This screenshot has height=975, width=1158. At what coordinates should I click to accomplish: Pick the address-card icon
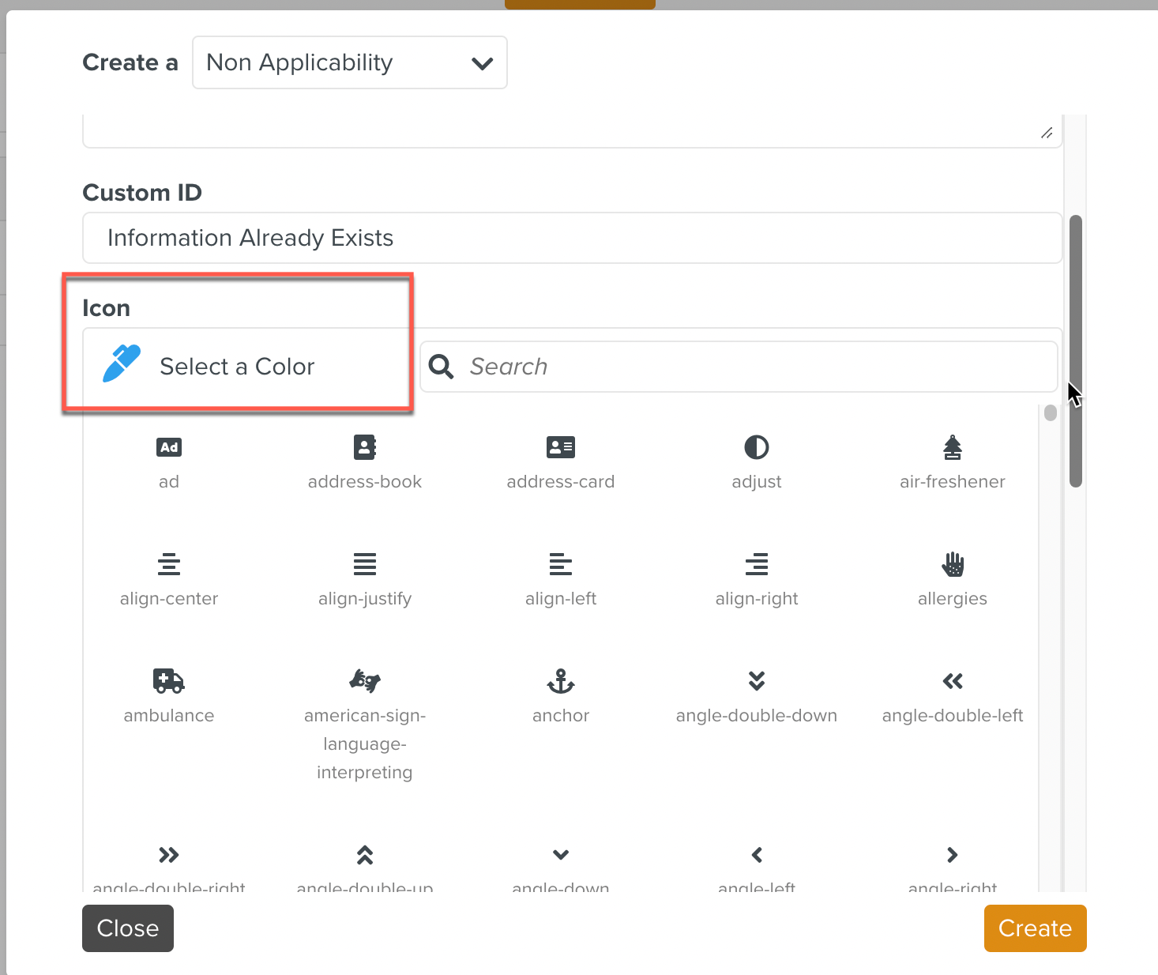point(560,448)
